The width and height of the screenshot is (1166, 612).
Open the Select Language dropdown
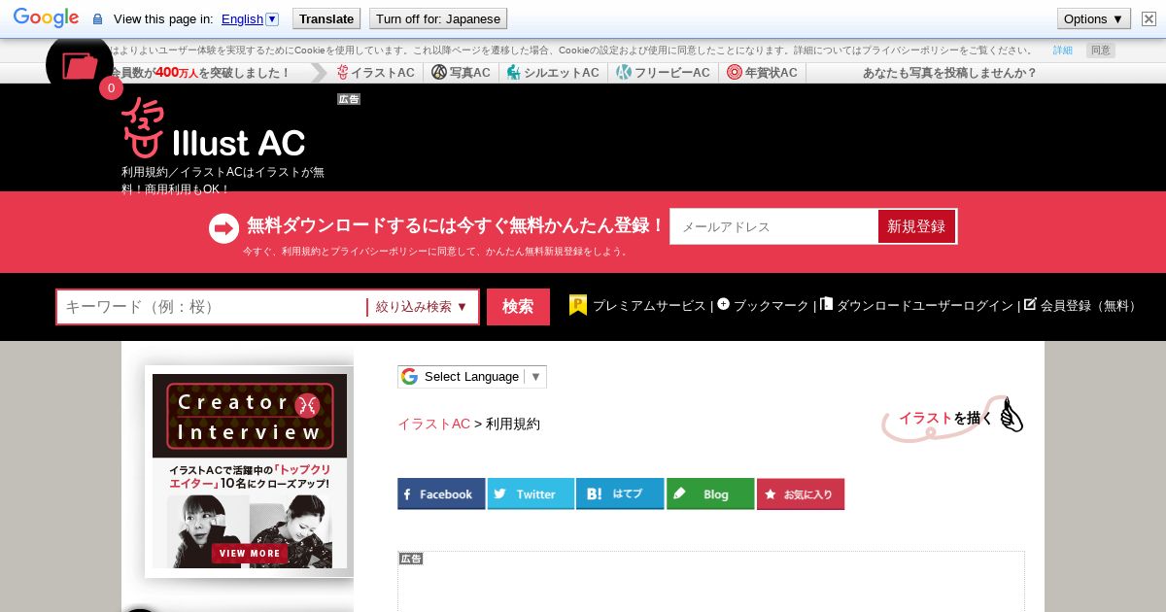(x=472, y=377)
